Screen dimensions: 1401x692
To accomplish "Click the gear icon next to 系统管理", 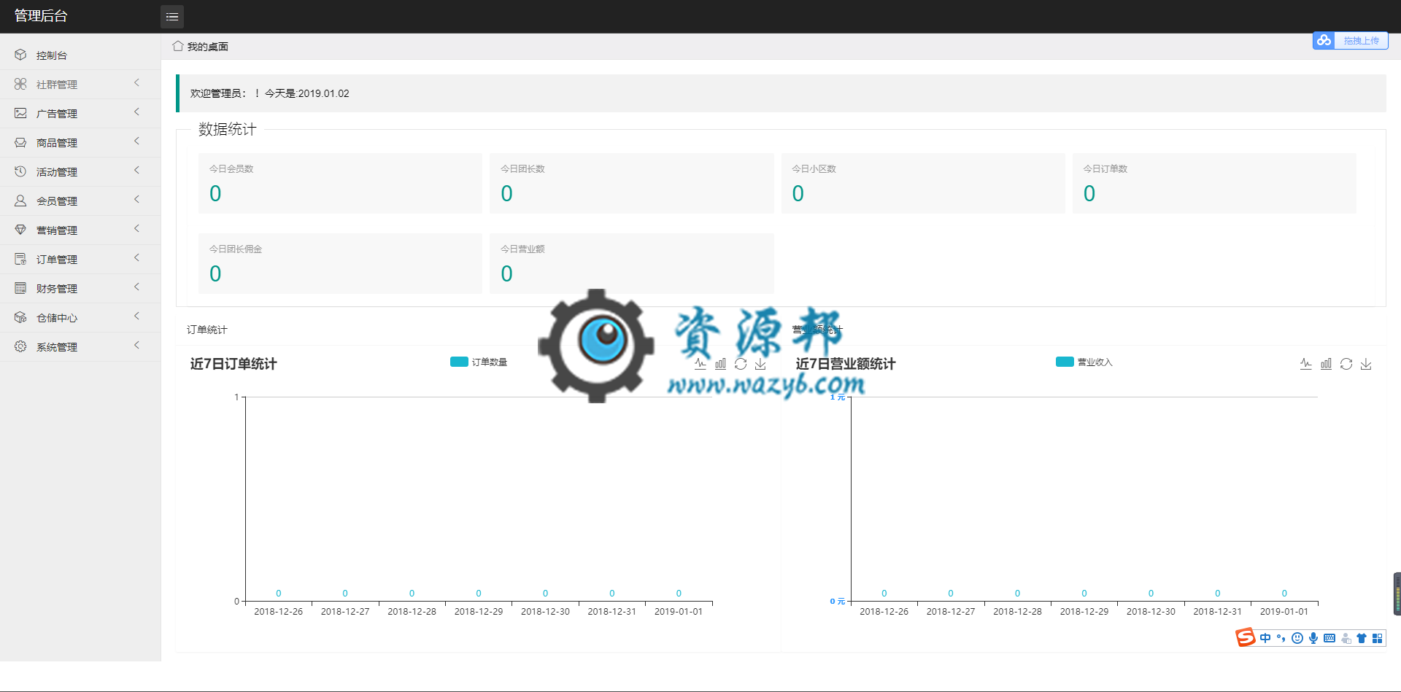I will pyautogui.click(x=20, y=346).
